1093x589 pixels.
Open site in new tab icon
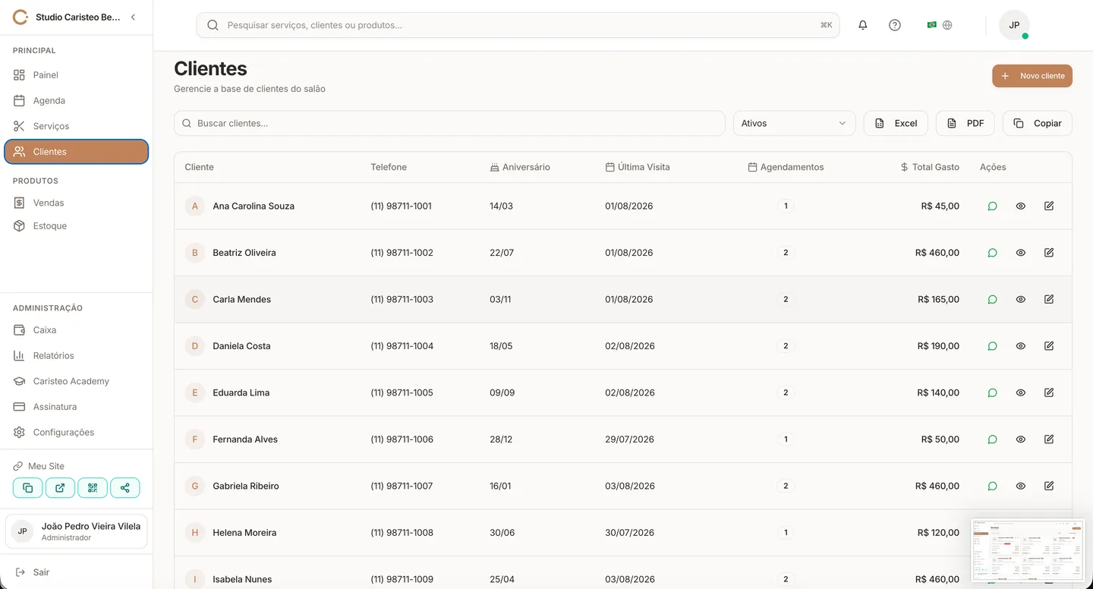coord(60,488)
